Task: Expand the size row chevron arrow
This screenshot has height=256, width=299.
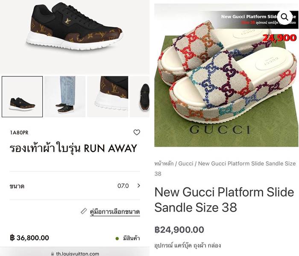Action: coord(138,186)
